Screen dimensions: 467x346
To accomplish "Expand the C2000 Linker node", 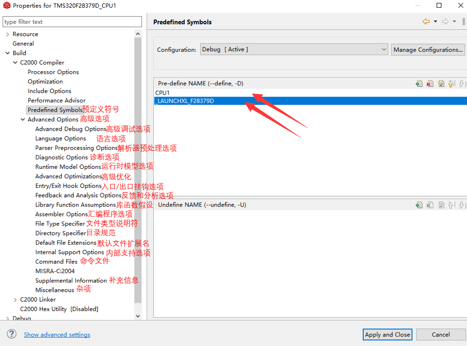I will tap(15, 300).
